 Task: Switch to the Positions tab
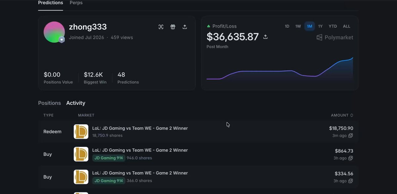click(50, 103)
